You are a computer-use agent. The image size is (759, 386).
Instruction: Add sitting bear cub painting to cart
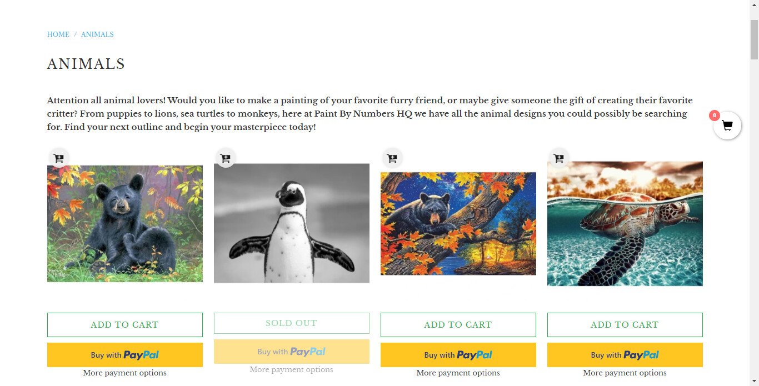point(125,325)
